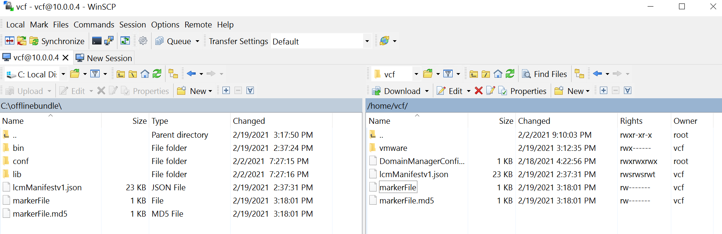Open session in PuTTY icon

(x=109, y=41)
